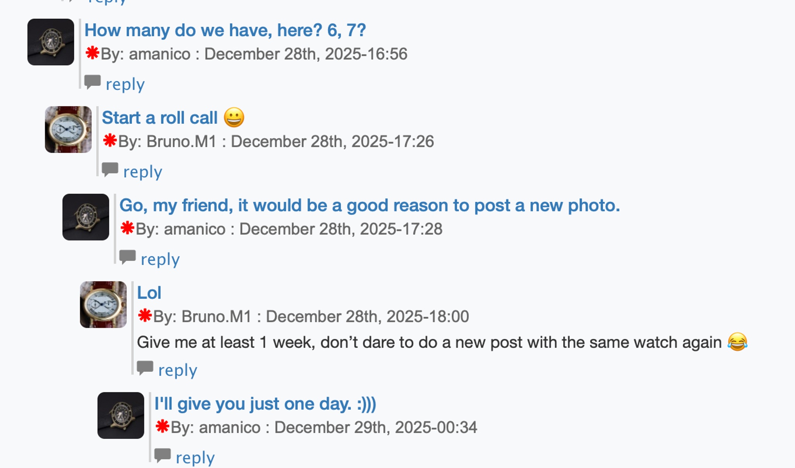795x468 pixels.
Task: Click amanico's avatar on the 17:28 post
Action: [x=86, y=217]
